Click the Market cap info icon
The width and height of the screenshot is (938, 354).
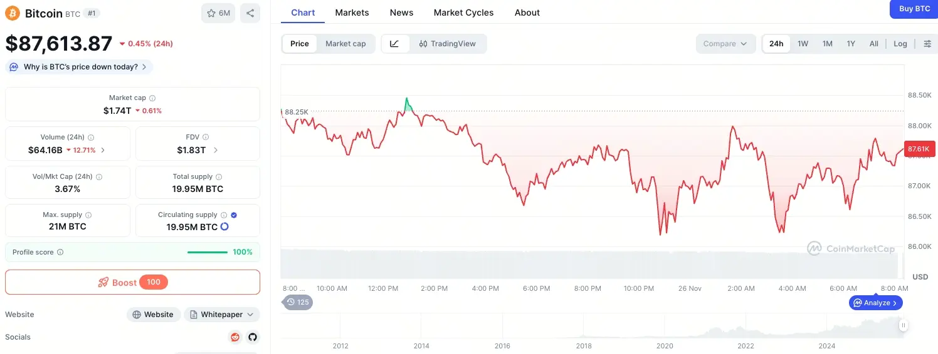[x=152, y=98]
